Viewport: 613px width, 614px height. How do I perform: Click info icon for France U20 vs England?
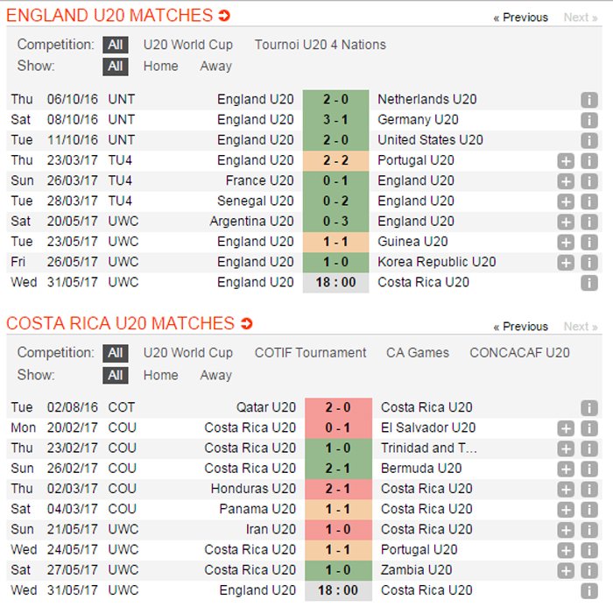point(589,181)
